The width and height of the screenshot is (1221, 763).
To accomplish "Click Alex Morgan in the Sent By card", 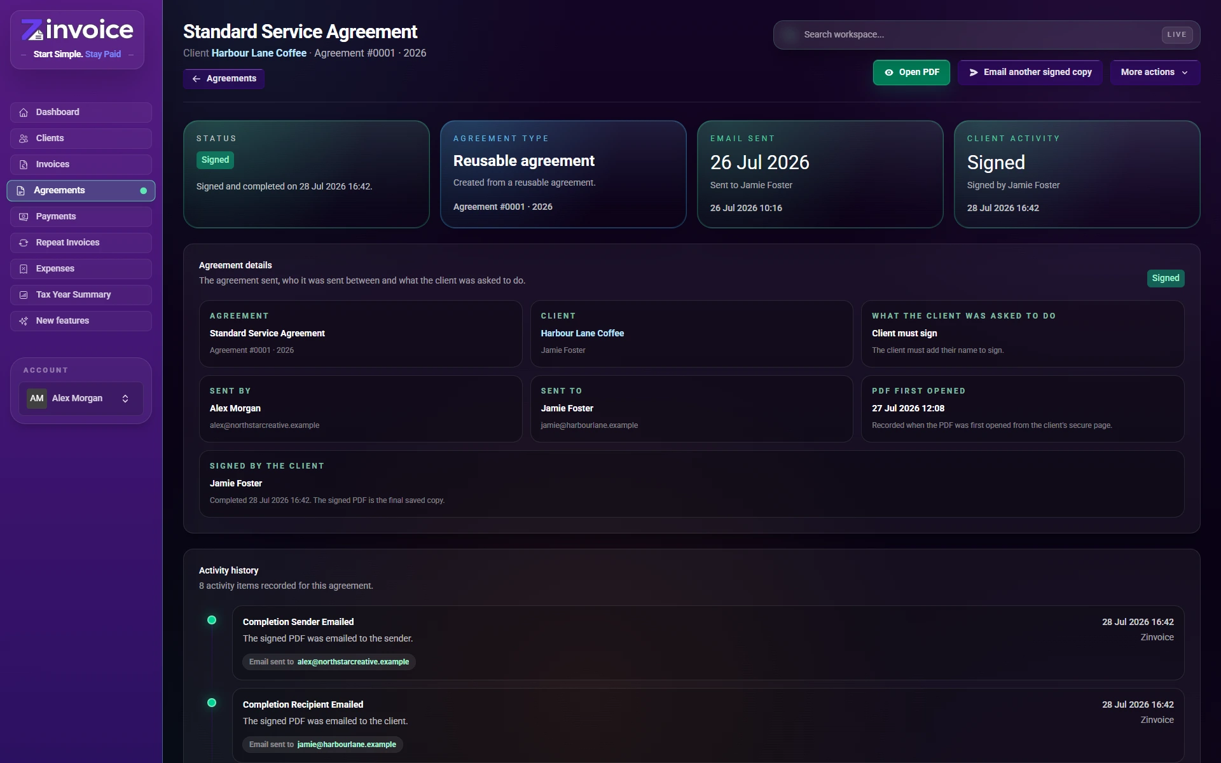I will pyautogui.click(x=235, y=408).
